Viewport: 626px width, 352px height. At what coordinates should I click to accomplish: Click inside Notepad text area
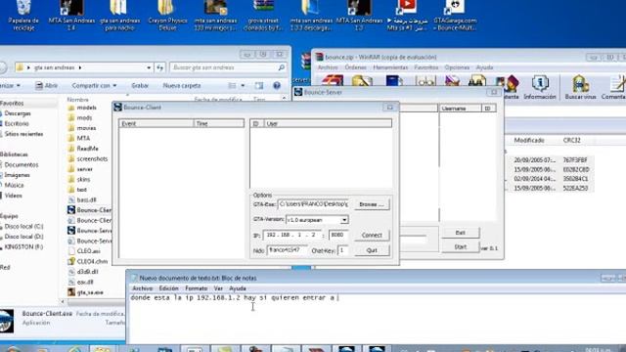[x=376, y=320]
